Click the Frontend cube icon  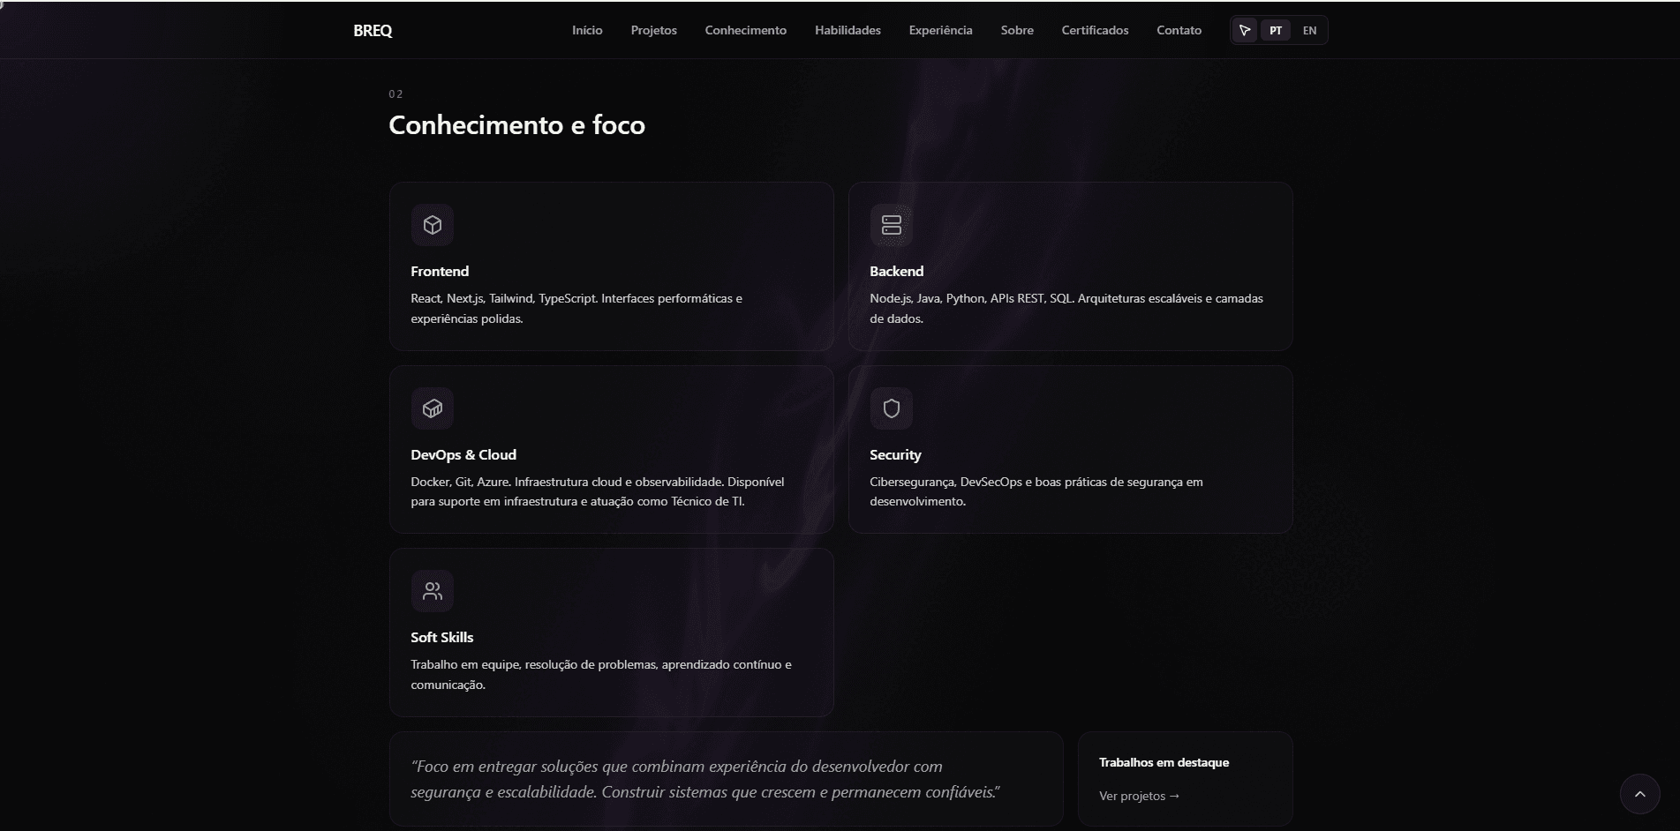pos(433,225)
